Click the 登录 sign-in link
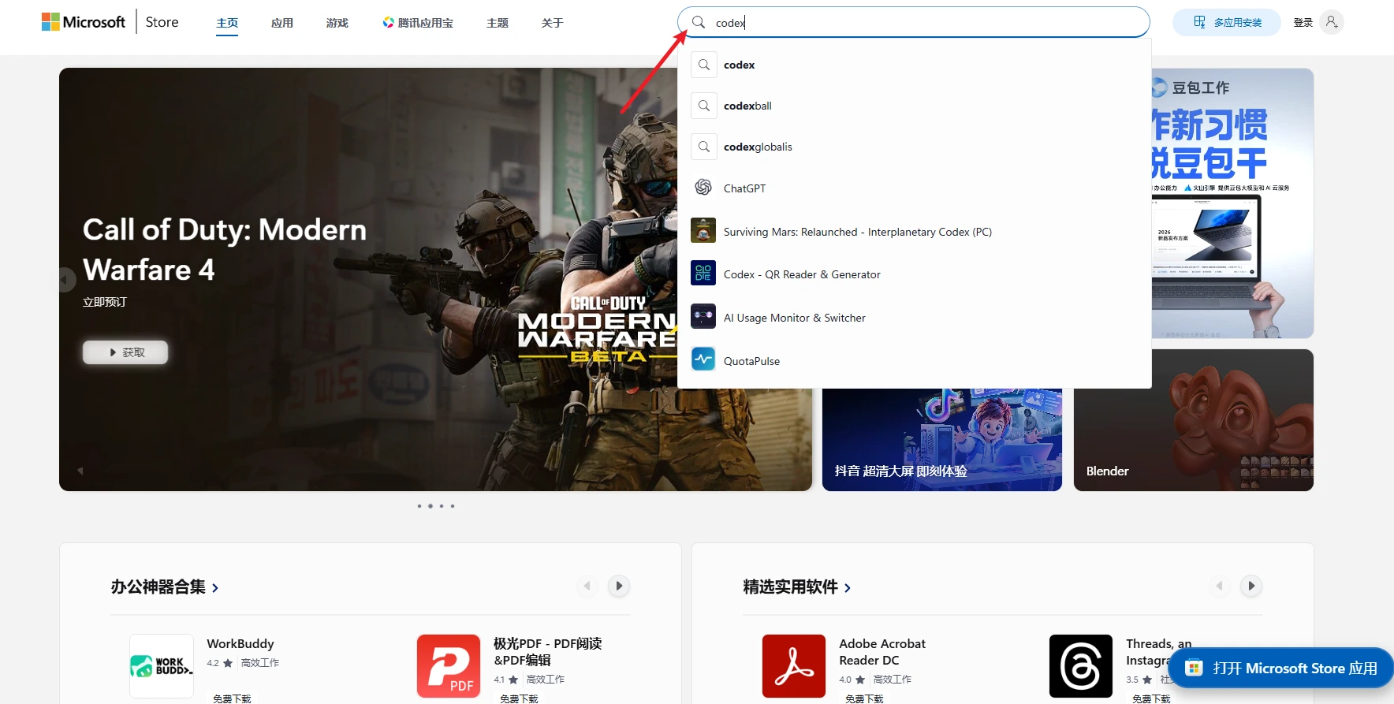The height and width of the screenshot is (704, 1394). [1303, 22]
